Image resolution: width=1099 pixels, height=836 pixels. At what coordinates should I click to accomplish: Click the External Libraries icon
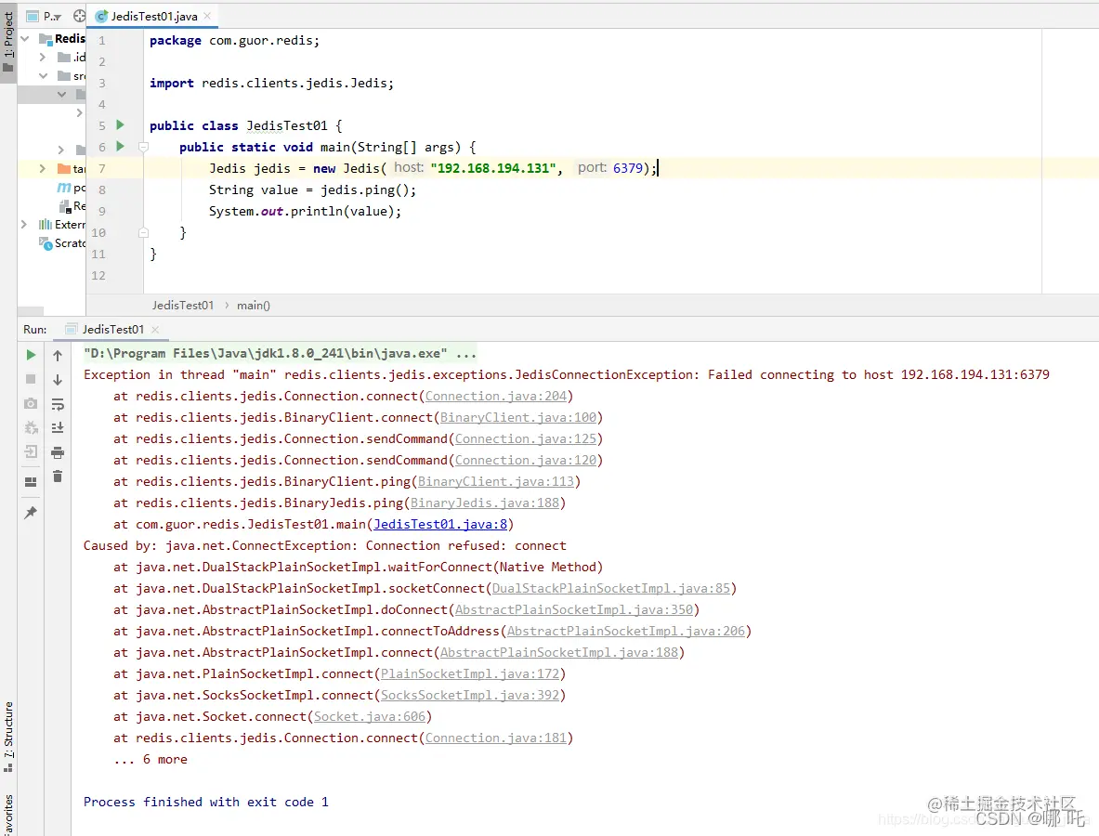(x=46, y=224)
